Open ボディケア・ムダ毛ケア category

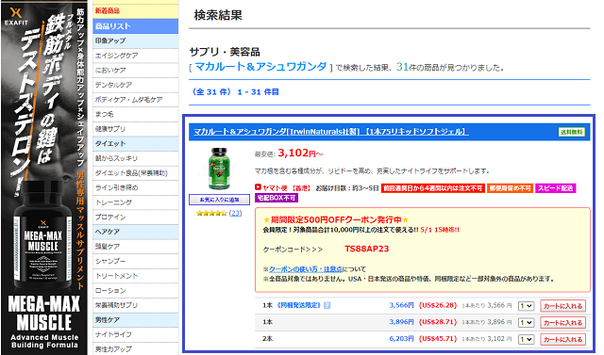pos(135,100)
